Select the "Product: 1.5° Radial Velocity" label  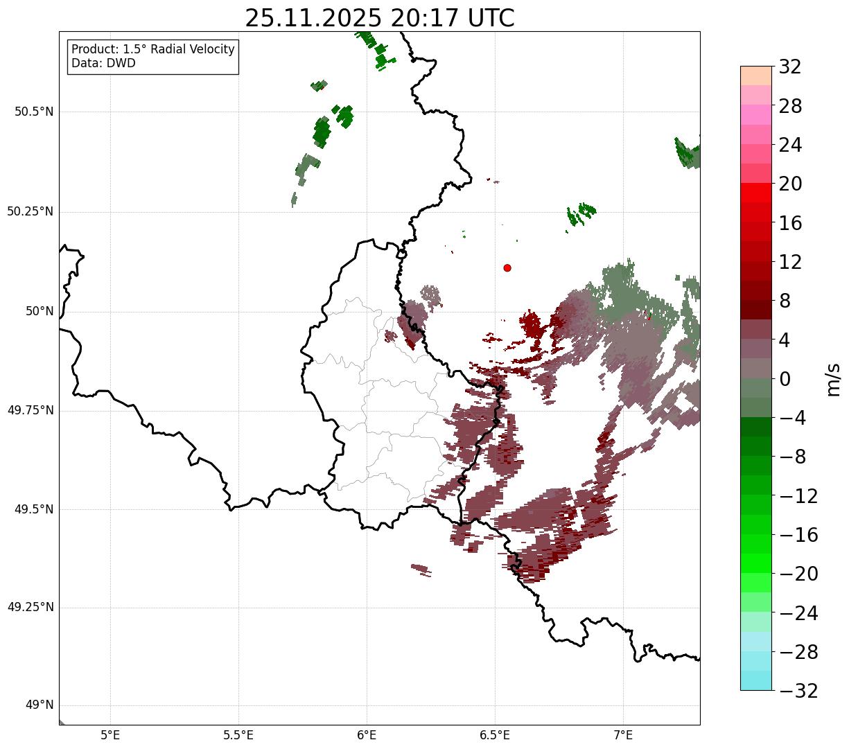point(153,50)
